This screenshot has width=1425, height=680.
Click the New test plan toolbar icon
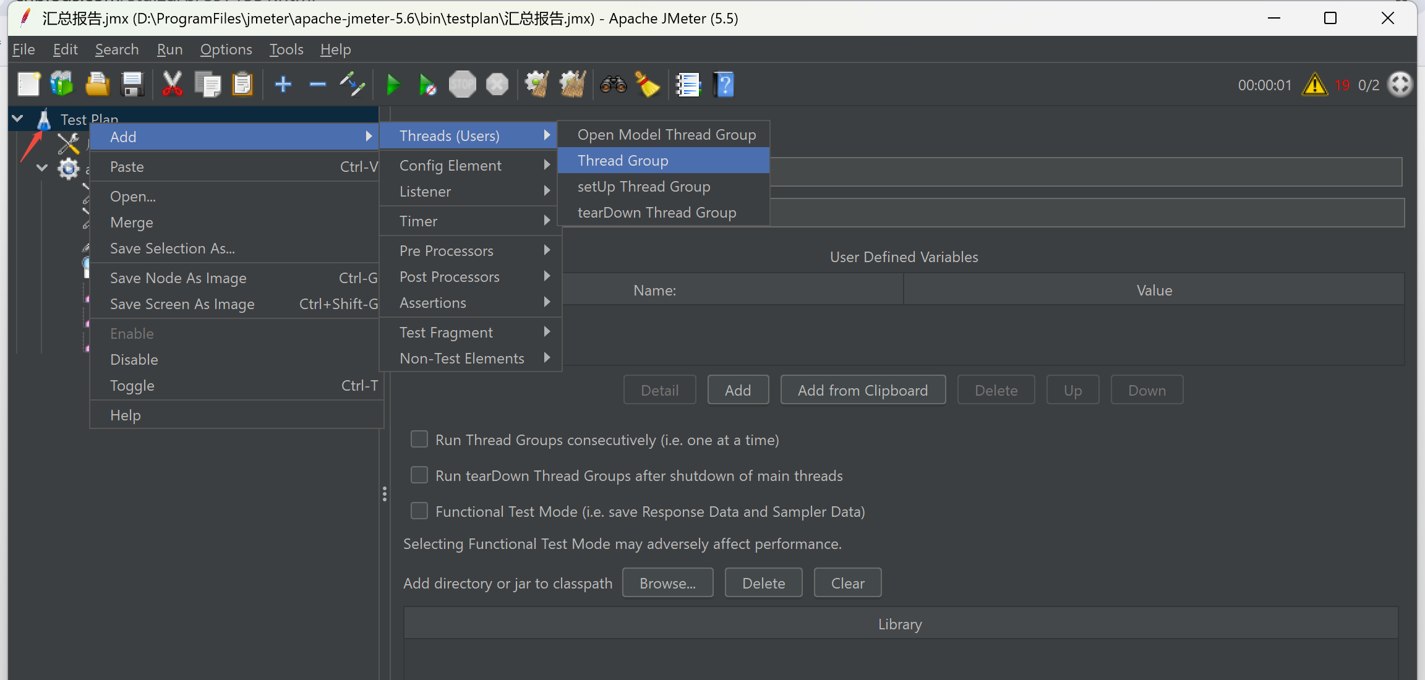(28, 85)
